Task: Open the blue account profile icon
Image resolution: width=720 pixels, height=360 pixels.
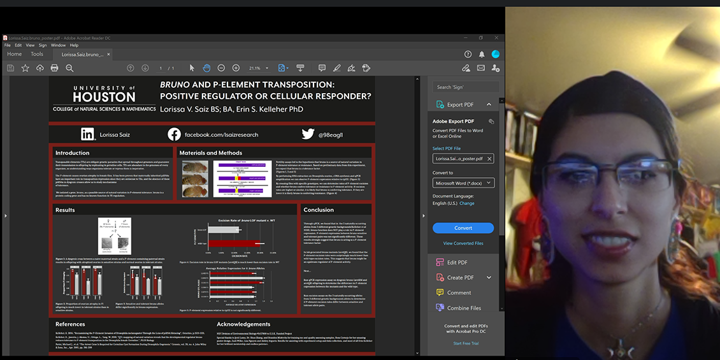Action: [496, 54]
